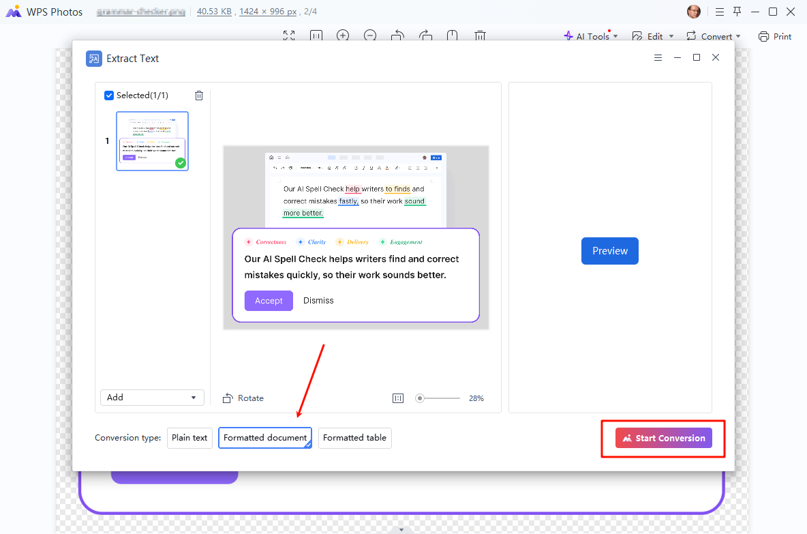The height and width of the screenshot is (534, 807).
Task: Open the Convert dropdown menu
Action: 714,37
